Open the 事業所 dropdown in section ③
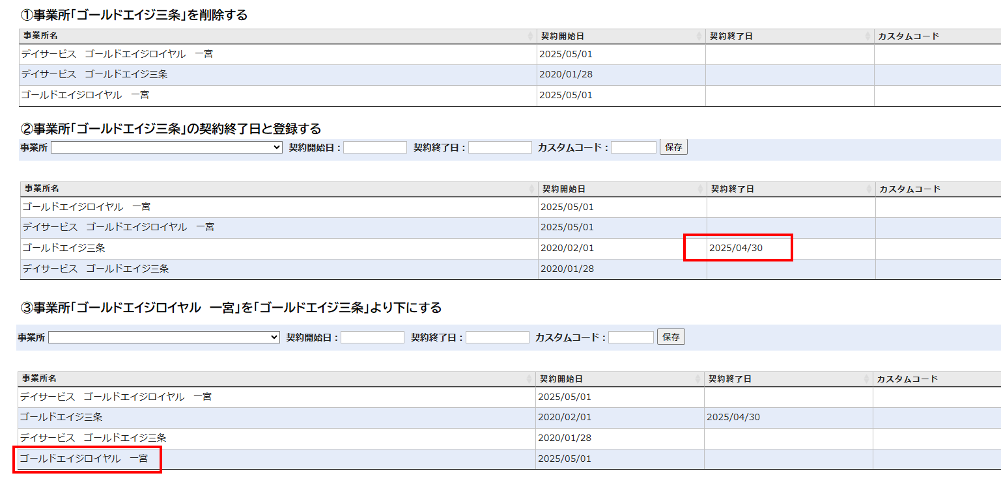The height and width of the screenshot is (482, 1001). [x=163, y=338]
